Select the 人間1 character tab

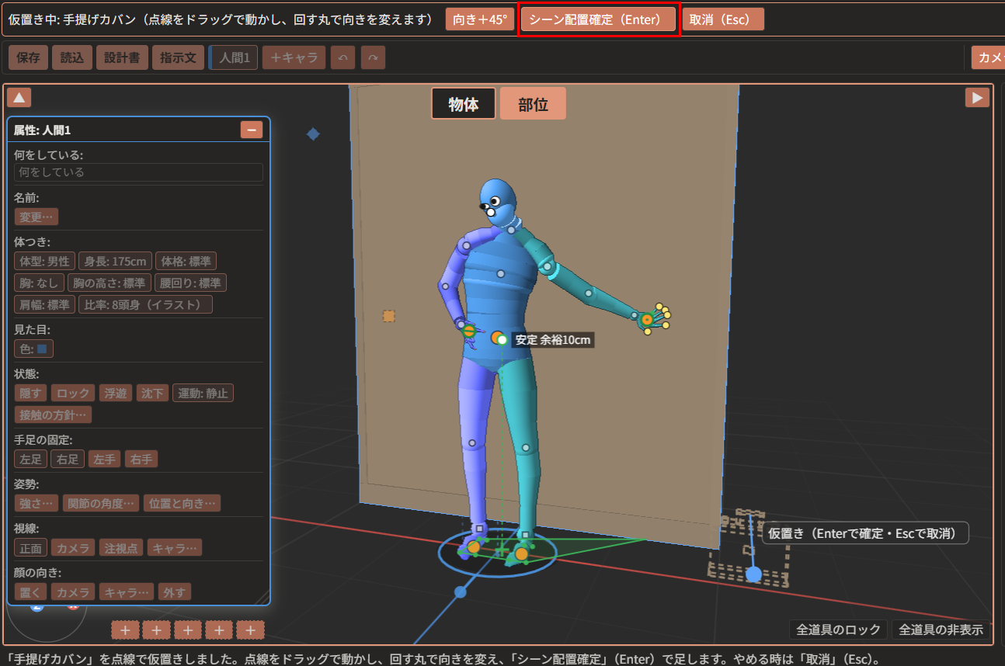click(234, 57)
